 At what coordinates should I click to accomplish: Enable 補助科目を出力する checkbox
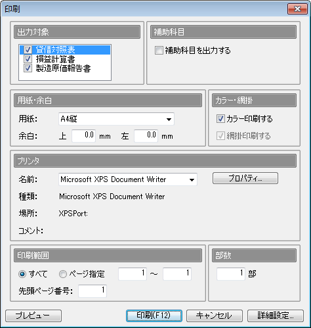[159, 50]
